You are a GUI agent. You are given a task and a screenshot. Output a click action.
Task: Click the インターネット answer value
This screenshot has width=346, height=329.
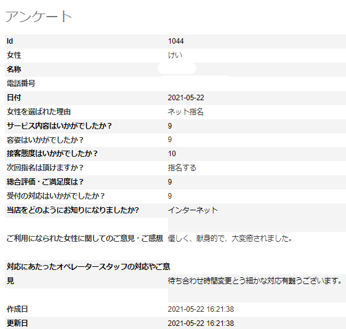[193, 210]
